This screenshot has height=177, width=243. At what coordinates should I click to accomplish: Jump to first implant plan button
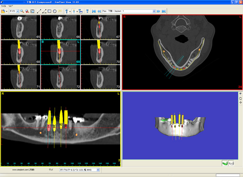click(94, 11)
